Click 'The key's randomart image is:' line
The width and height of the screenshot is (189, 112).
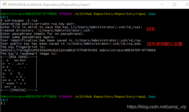pyautogui.click(x=29, y=54)
